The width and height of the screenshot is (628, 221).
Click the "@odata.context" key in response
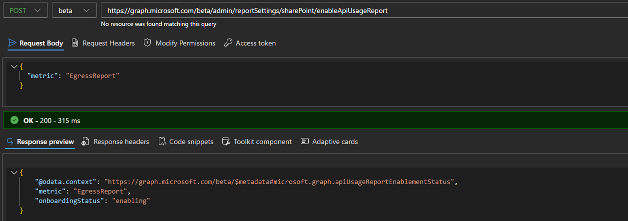(x=66, y=182)
